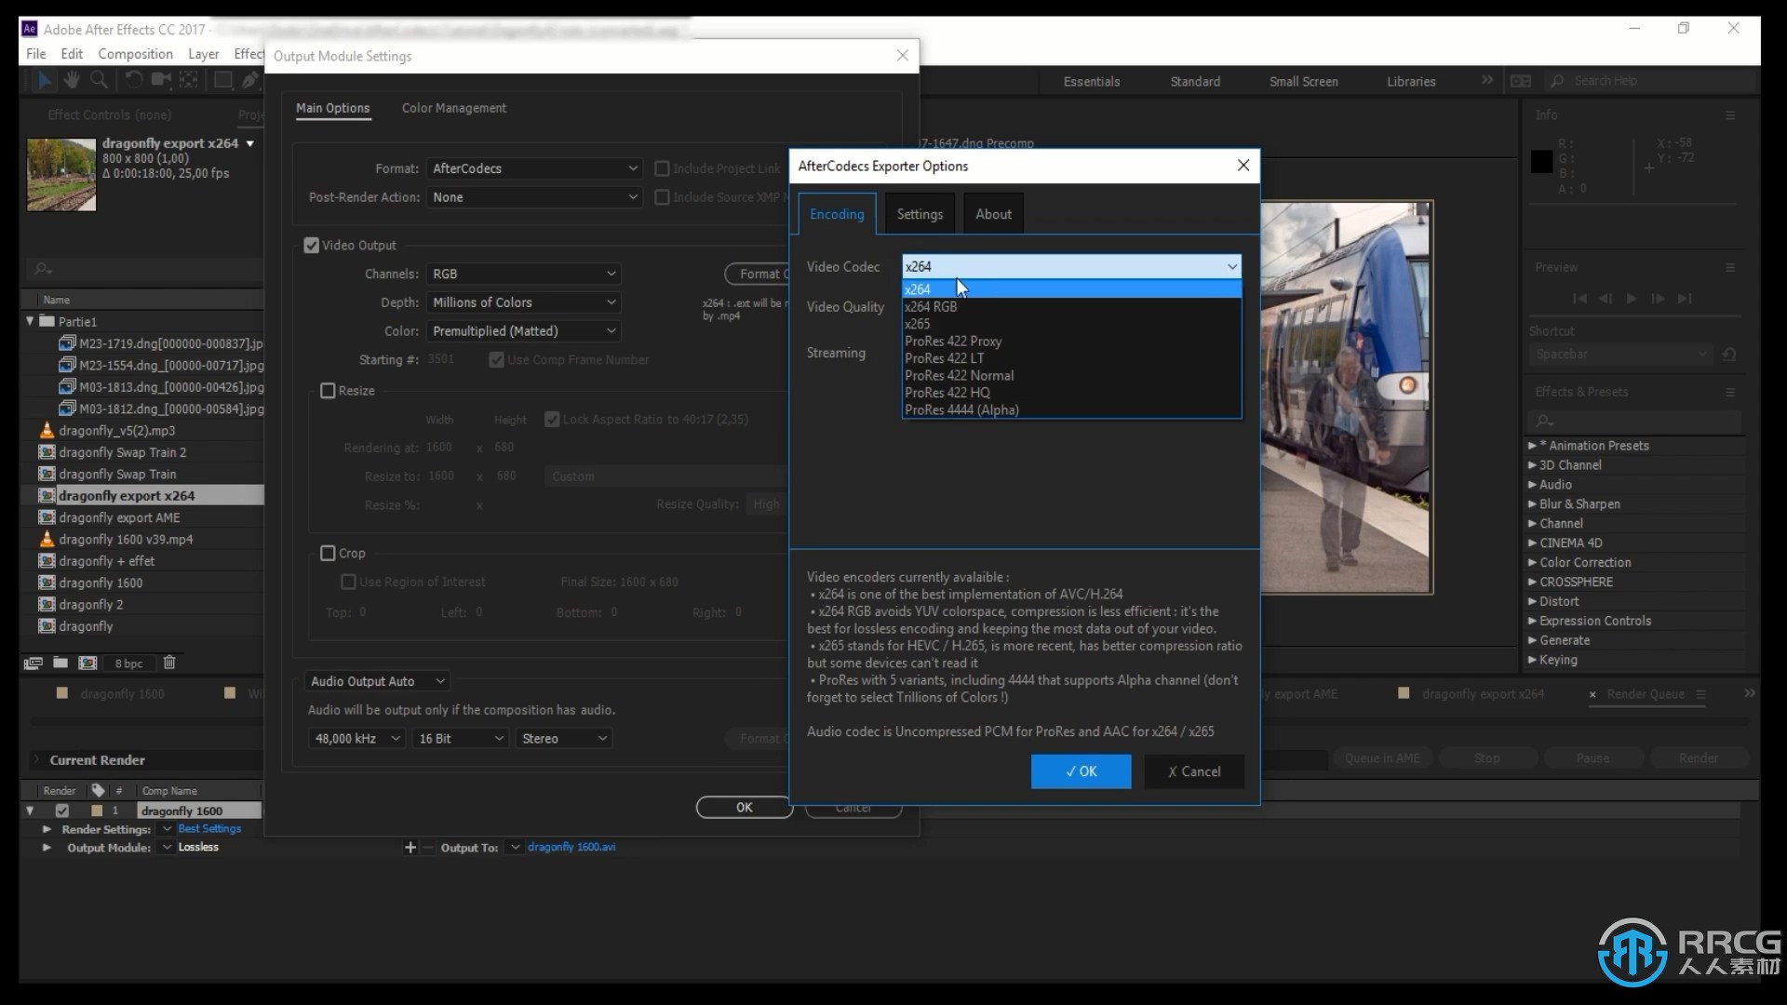The height and width of the screenshot is (1005, 1787).
Task: Open the 48,000 kHz sample rate dropdown
Action: point(356,739)
